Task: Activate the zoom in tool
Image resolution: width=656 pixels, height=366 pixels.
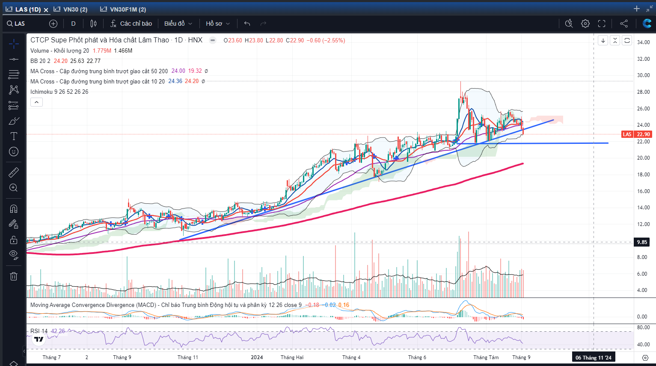Action: [x=14, y=187]
